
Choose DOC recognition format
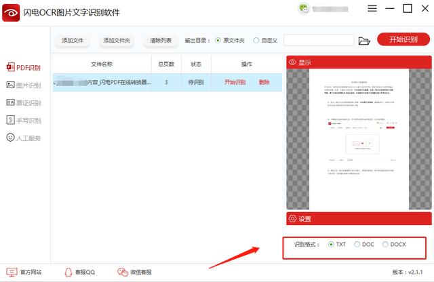coord(364,244)
